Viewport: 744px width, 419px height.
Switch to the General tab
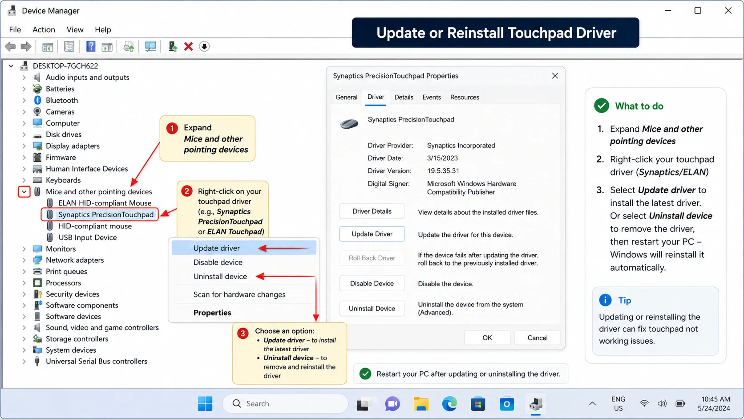[x=346, y=97]
